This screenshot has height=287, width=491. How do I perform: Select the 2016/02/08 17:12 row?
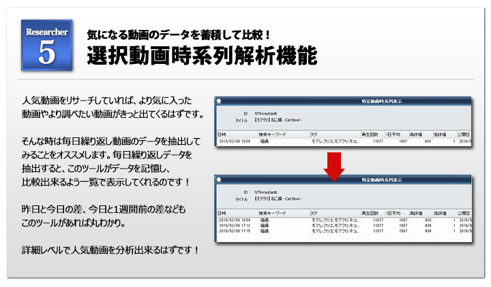[x=344, y=226]
